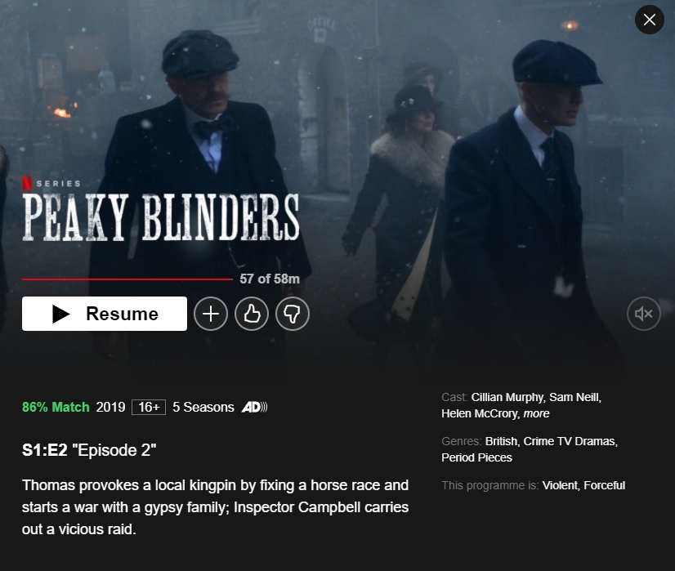
Task: Add Peaky Blinders to My List
Action: pyautogui.click(x=211, y=314)
